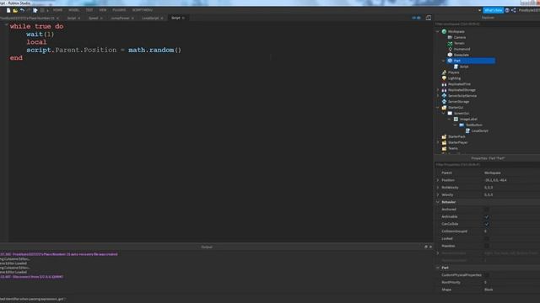540x303 pixels.
Task: Click the Humanoid icon in Explorer
Action: pos(450,49)
